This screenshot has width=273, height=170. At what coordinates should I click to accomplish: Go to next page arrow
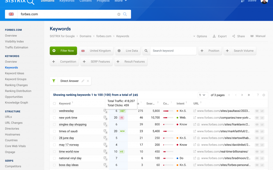click(242, 95)
